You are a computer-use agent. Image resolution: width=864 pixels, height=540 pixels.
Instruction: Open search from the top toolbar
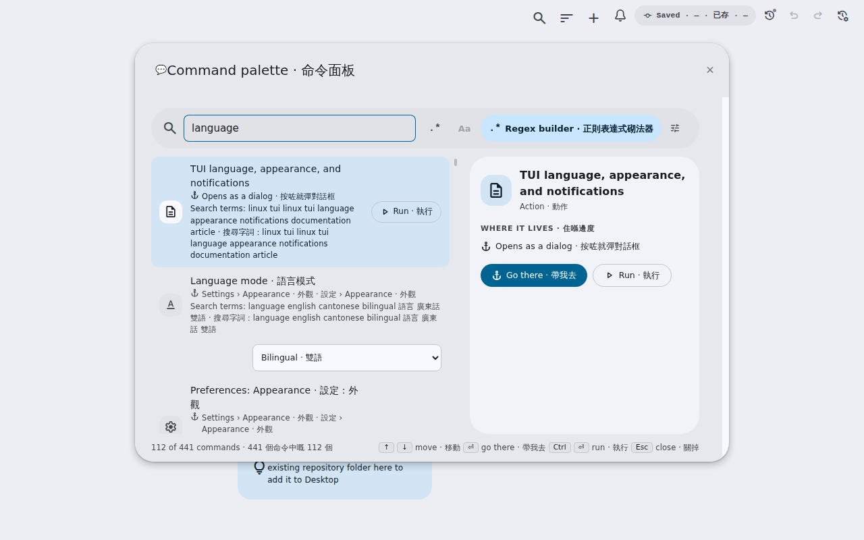point(539,18)
